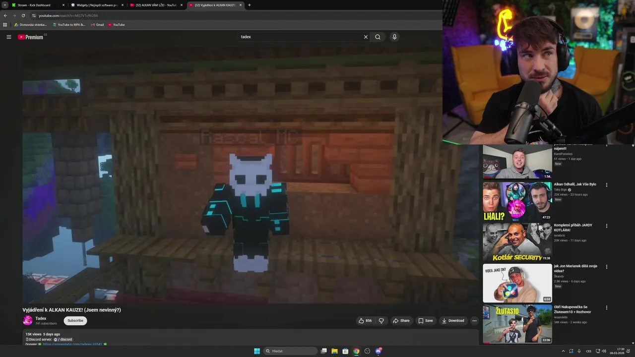This screenshot has width=635, height=357.
Task: Click the Download button
Action: (453, 321)
